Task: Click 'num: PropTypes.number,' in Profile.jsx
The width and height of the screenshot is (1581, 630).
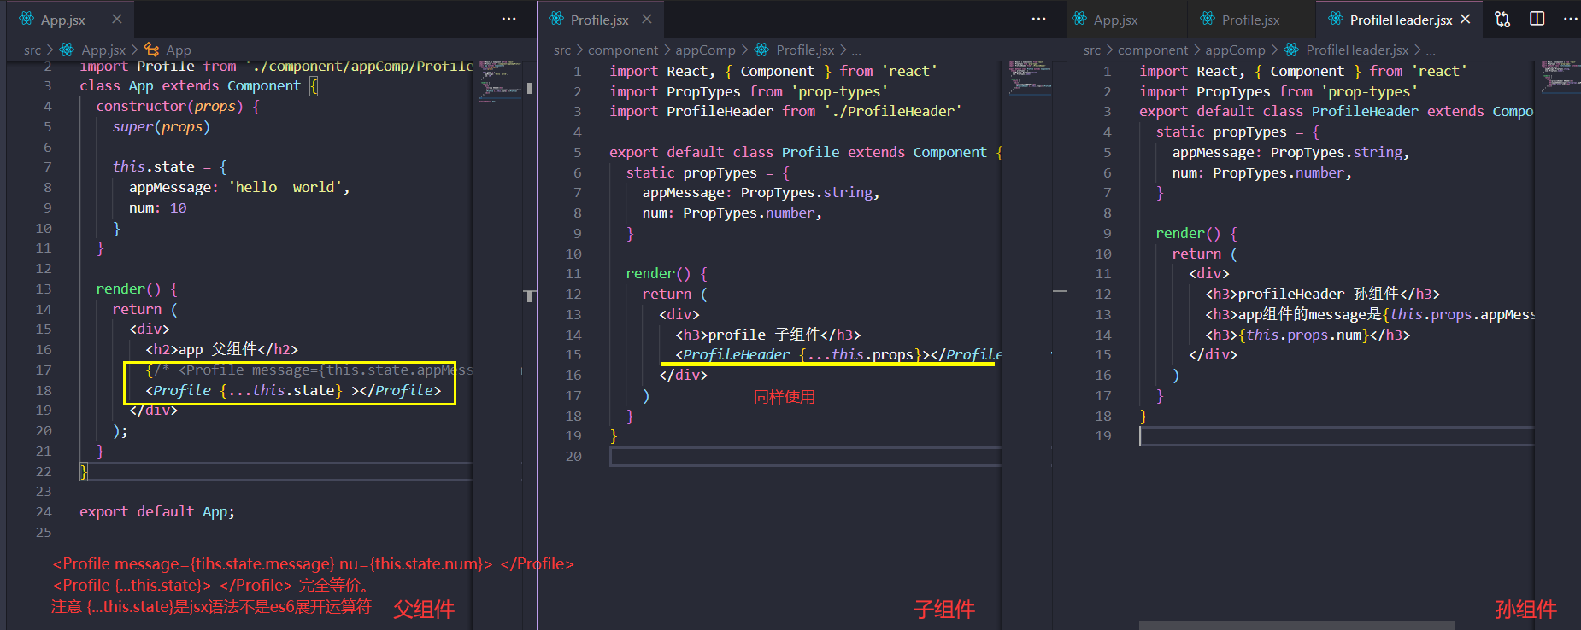Action: pos(732,213)
